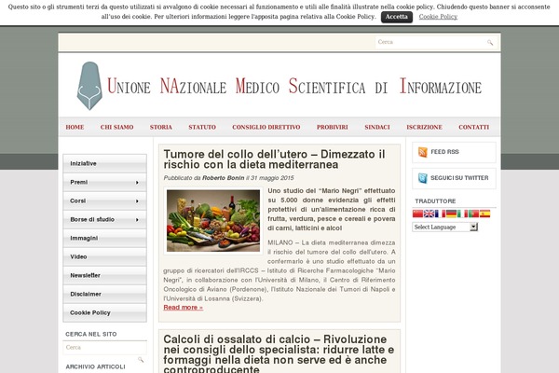Image resolution: width=559 pixels, height=373 pixels.
Task: Go to HOME in navigation bar
Action: [75, 127]
